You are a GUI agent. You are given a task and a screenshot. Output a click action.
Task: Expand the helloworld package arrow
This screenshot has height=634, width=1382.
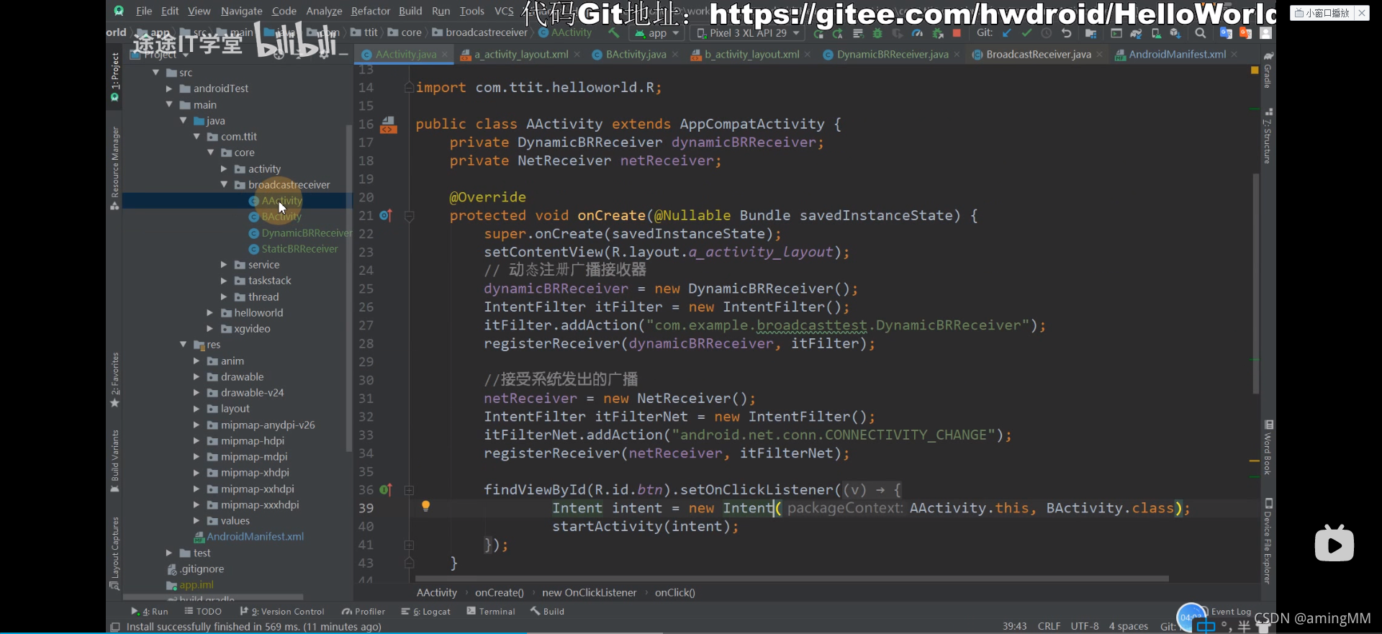210,313
